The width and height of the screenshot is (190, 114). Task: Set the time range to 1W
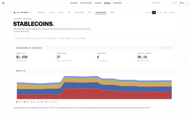[150, 12]
